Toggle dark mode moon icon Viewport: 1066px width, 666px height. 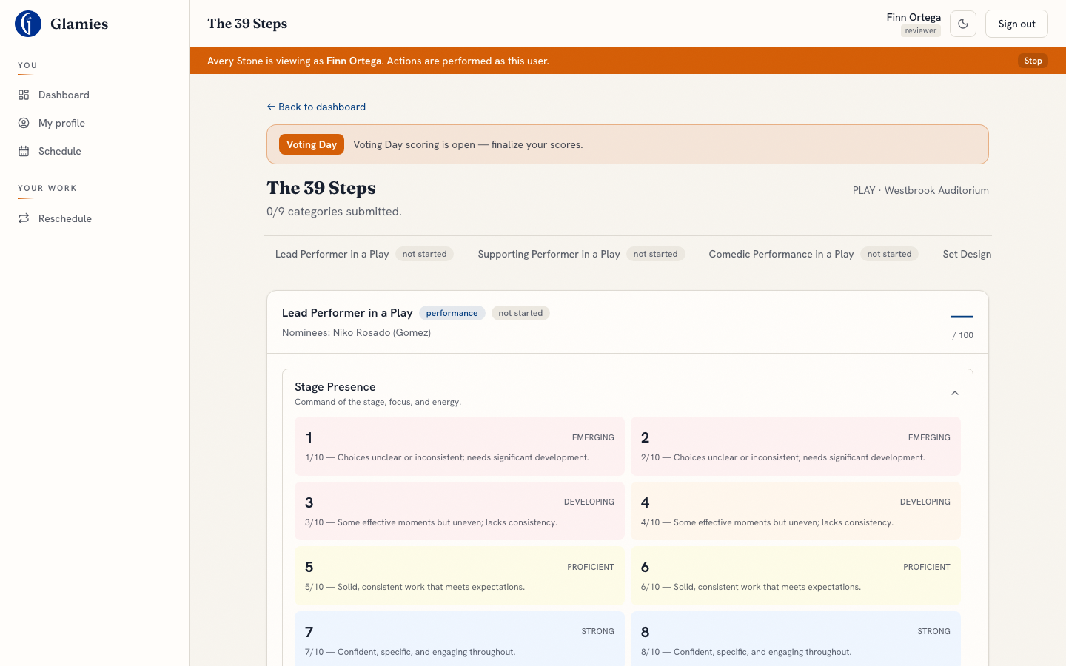pyautogui.click(x=963, y=24)
